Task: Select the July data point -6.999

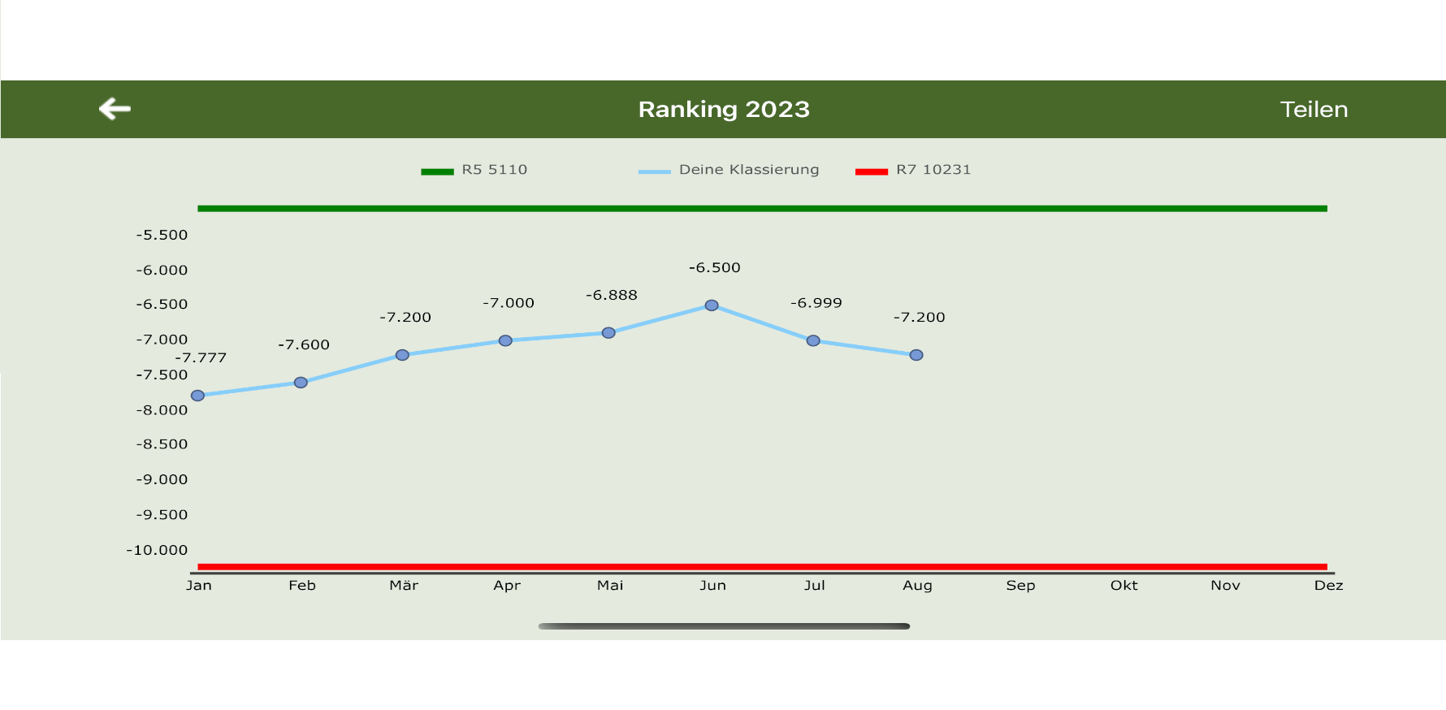Action: (x=813, y=340)
